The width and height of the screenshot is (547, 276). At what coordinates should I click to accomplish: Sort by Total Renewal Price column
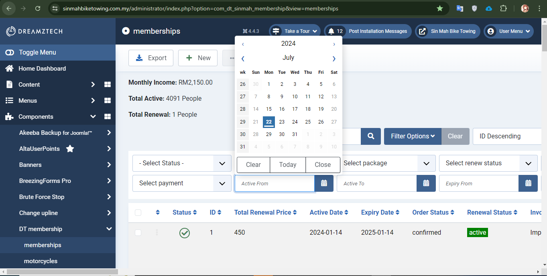pyautogui.click(x=266, y=213)
